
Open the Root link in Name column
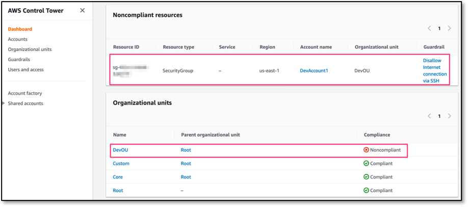118,190
